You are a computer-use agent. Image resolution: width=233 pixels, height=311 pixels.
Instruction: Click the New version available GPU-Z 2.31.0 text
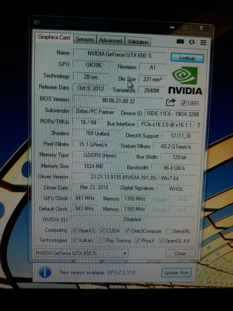click(98, 273)
